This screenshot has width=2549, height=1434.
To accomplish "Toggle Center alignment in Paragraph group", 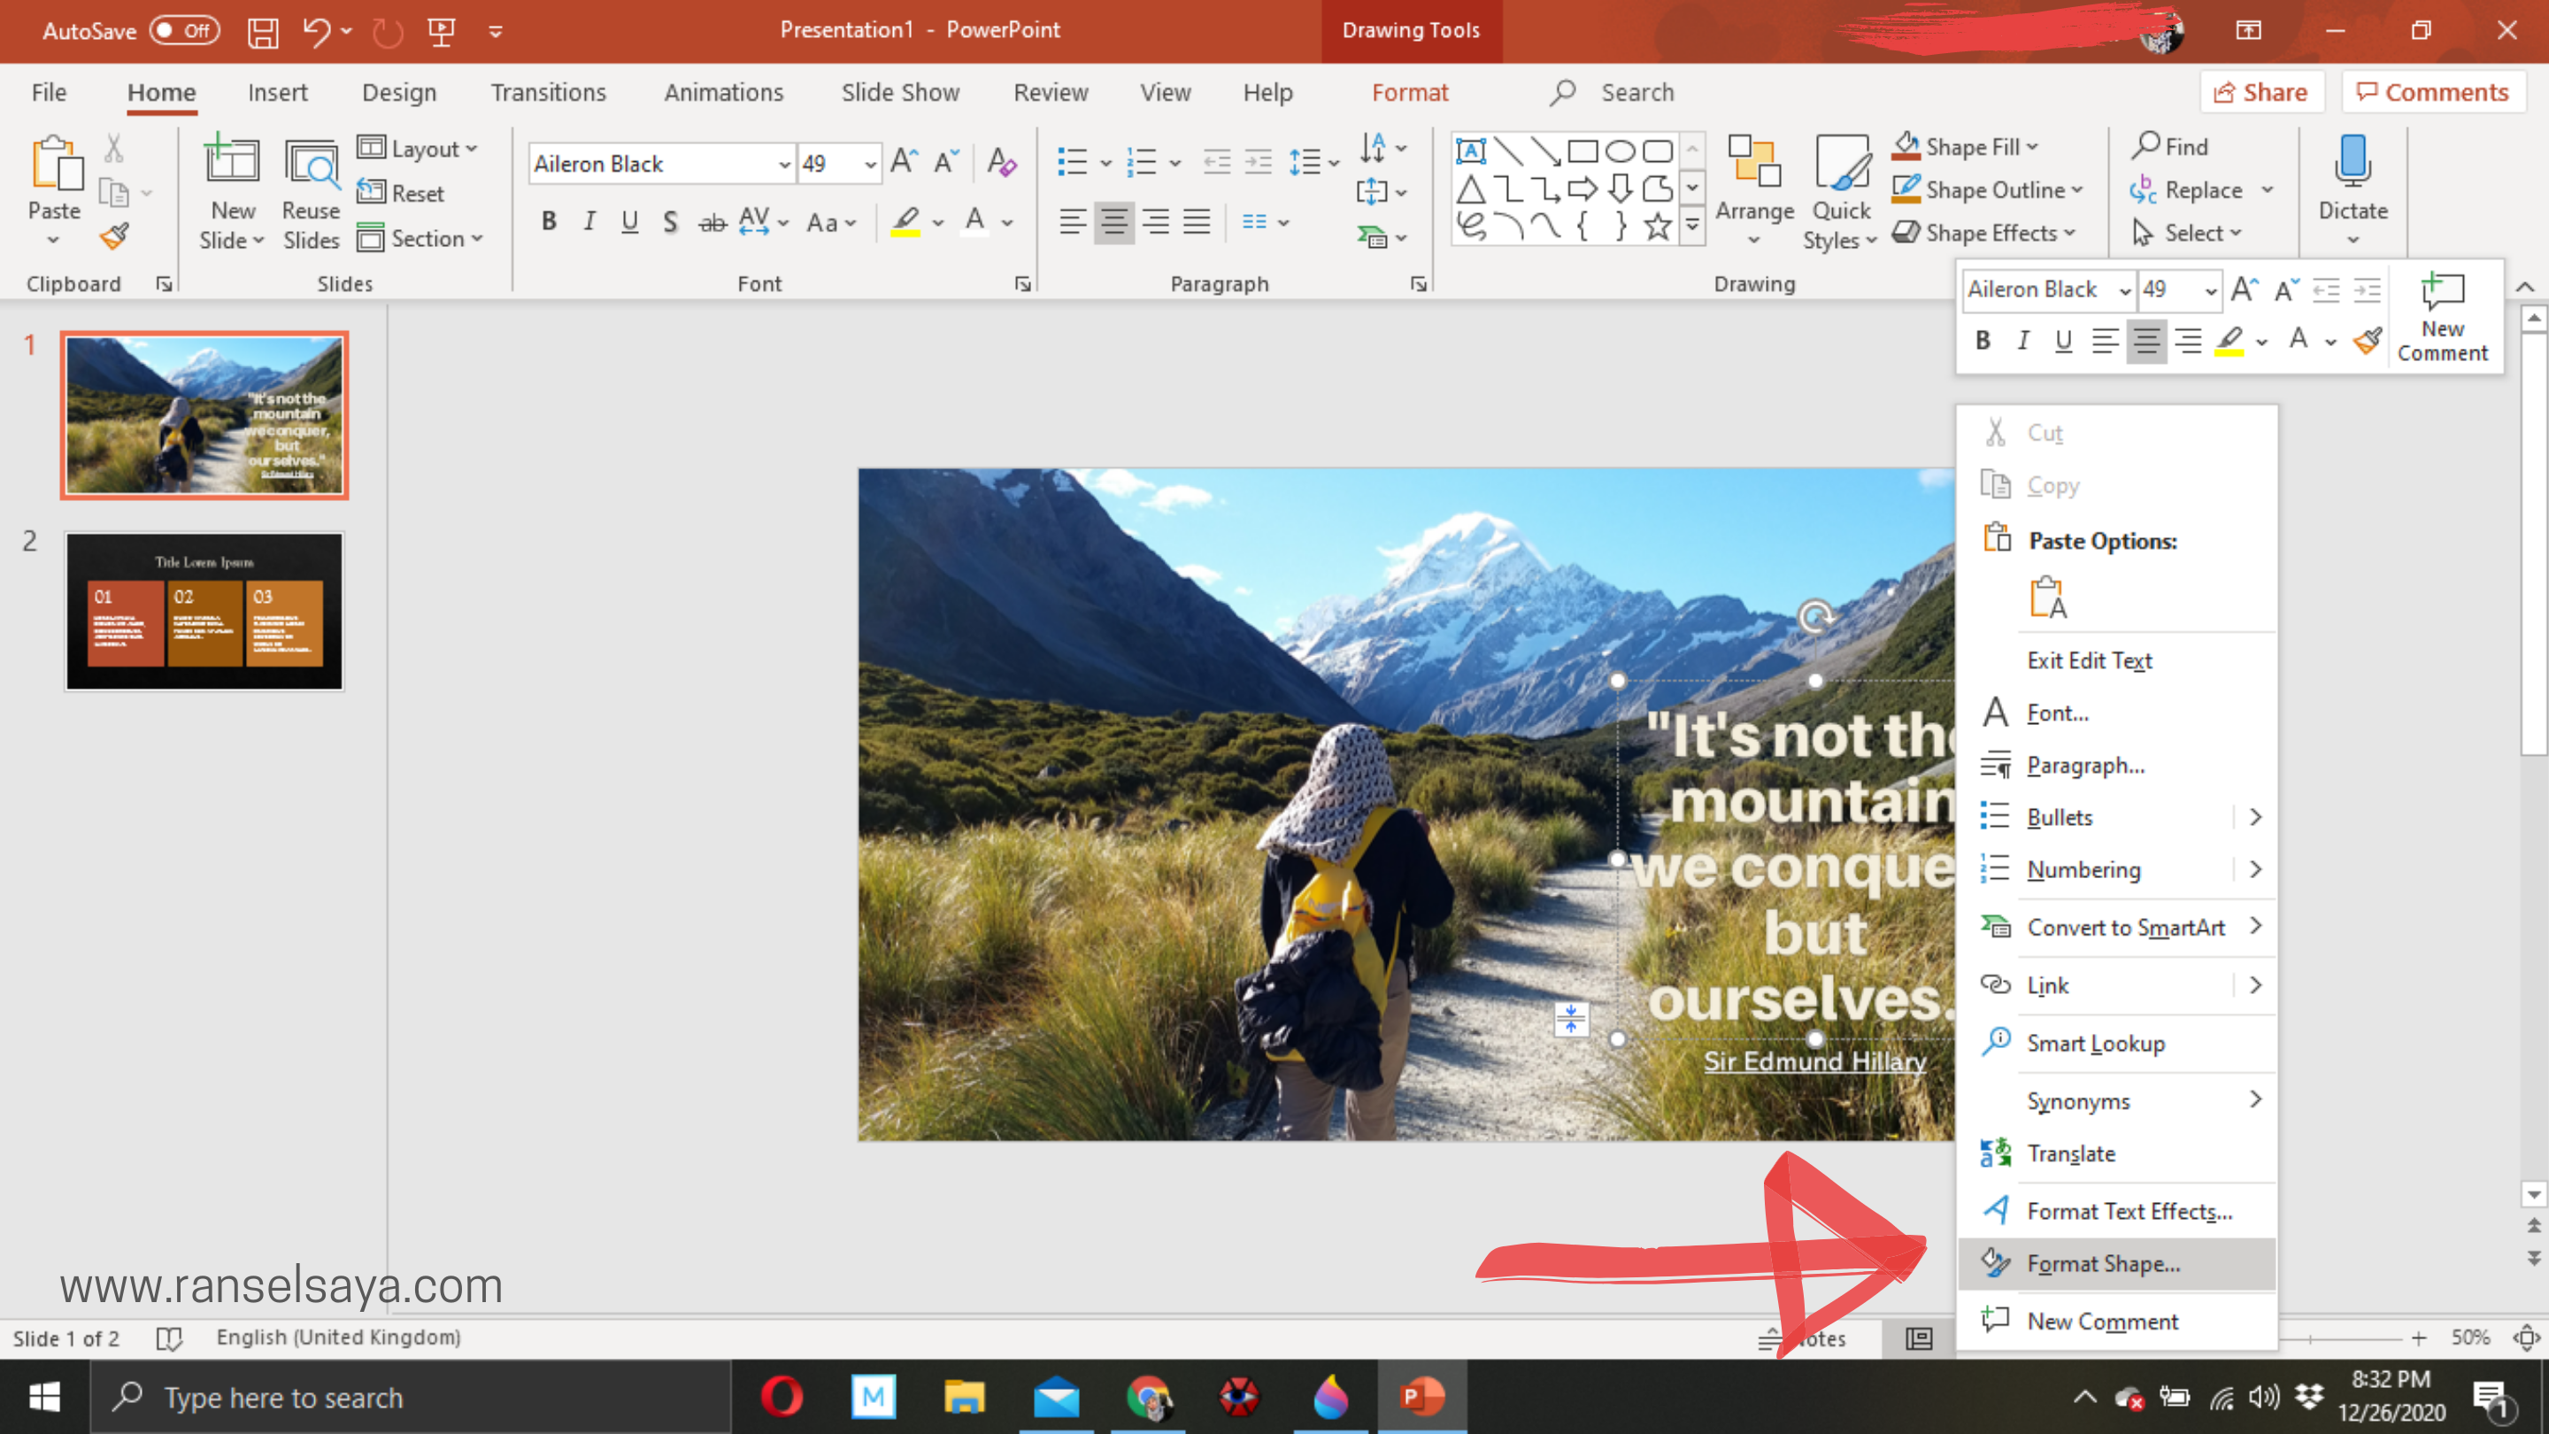I will click(x=1113, y=221).
